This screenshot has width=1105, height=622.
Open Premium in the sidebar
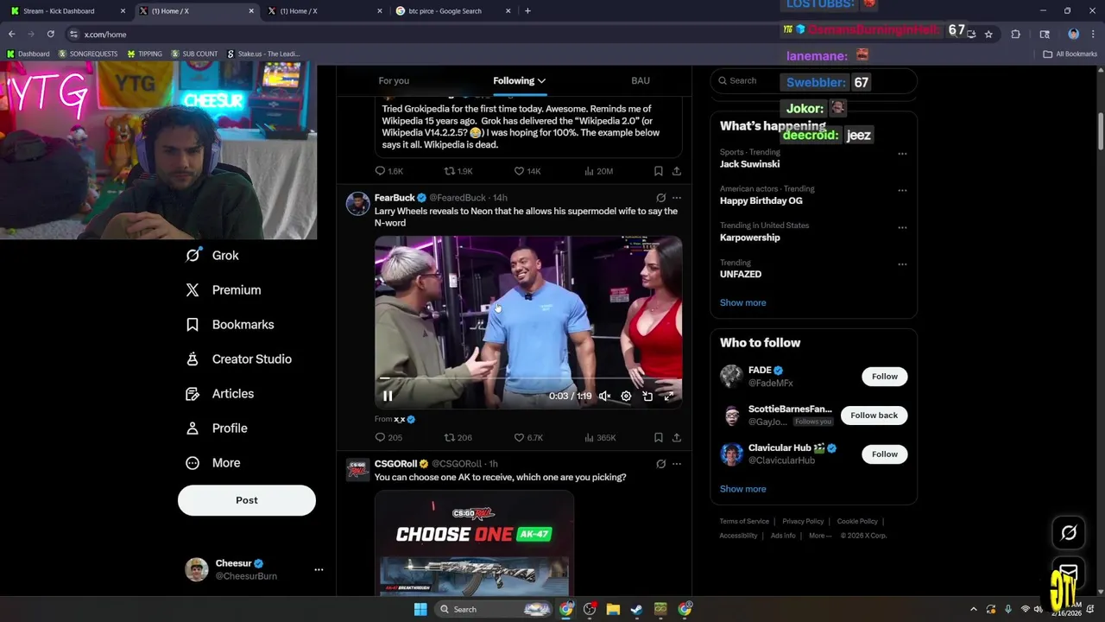tap(223, 290)
